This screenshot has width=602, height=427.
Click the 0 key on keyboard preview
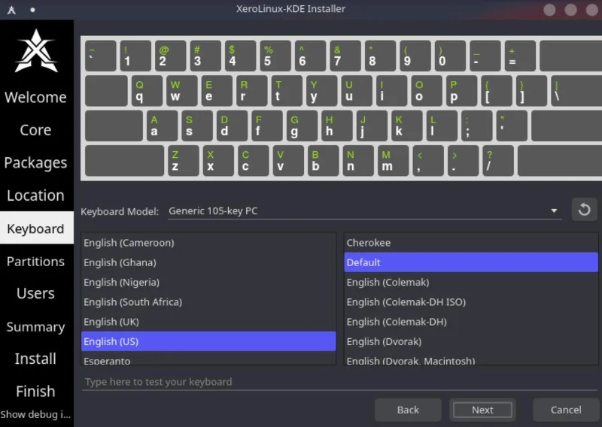[x=450, y=56]
